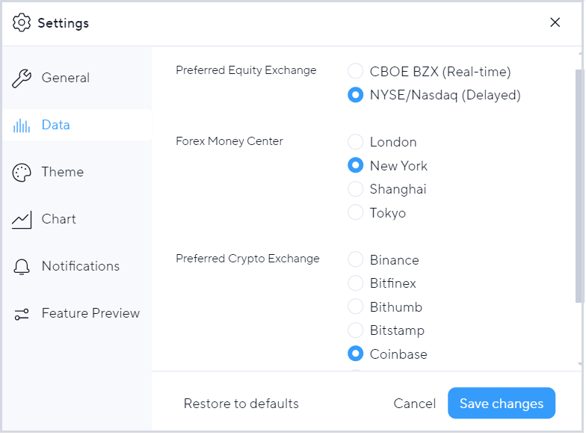Click the General wrench icon

click(21, 78)
